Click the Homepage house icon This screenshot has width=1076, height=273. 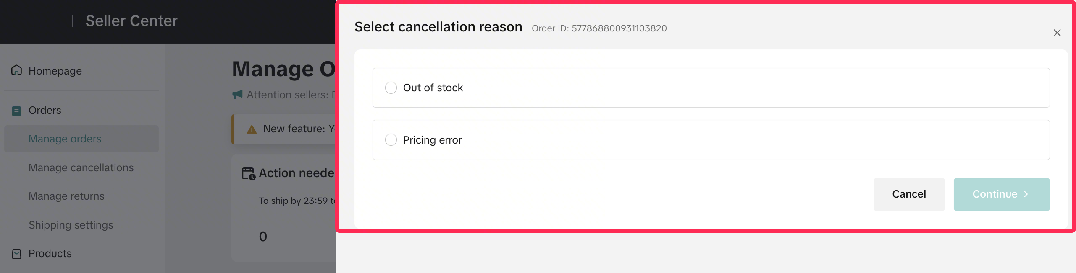[16, 70]
